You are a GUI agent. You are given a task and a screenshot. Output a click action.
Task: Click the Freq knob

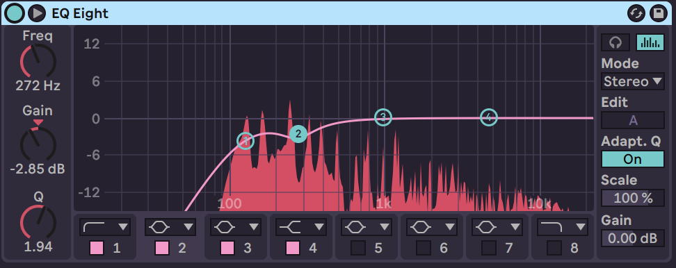[x=38, y=60]
